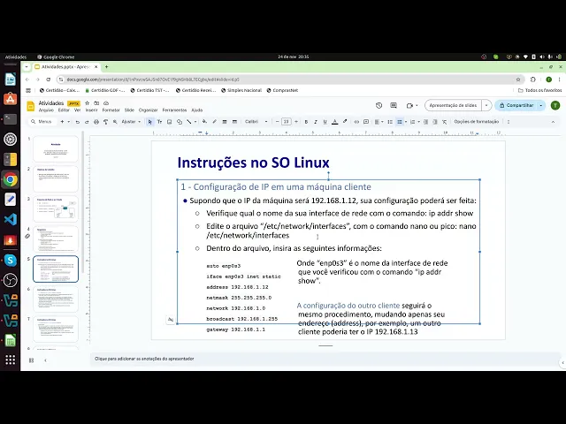Screen dimensions: 566x424
Task: Open the numbered list style dropdown arrow
Action: coord(418,122)
